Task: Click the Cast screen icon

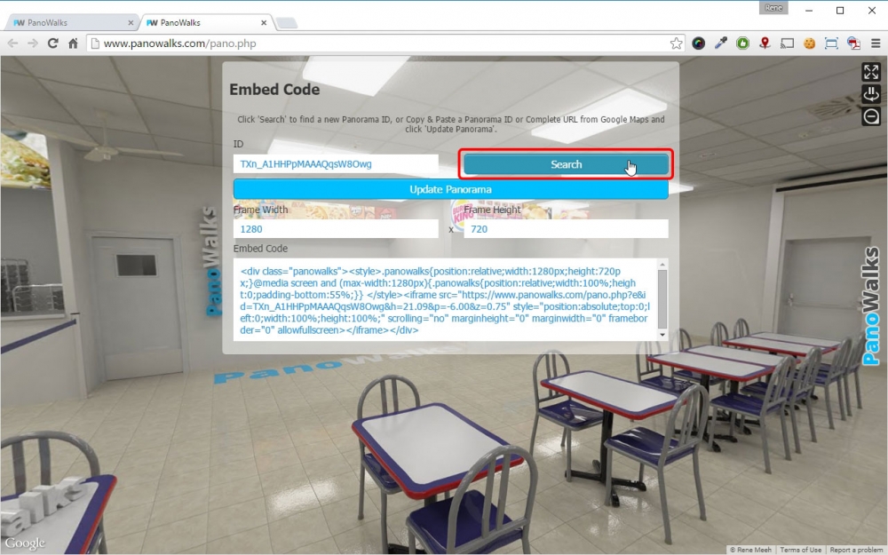Action: 787,43
